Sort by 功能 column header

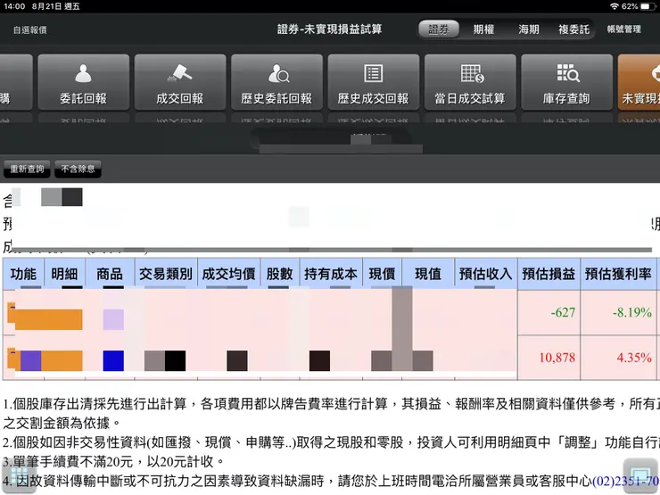point(23,274)
